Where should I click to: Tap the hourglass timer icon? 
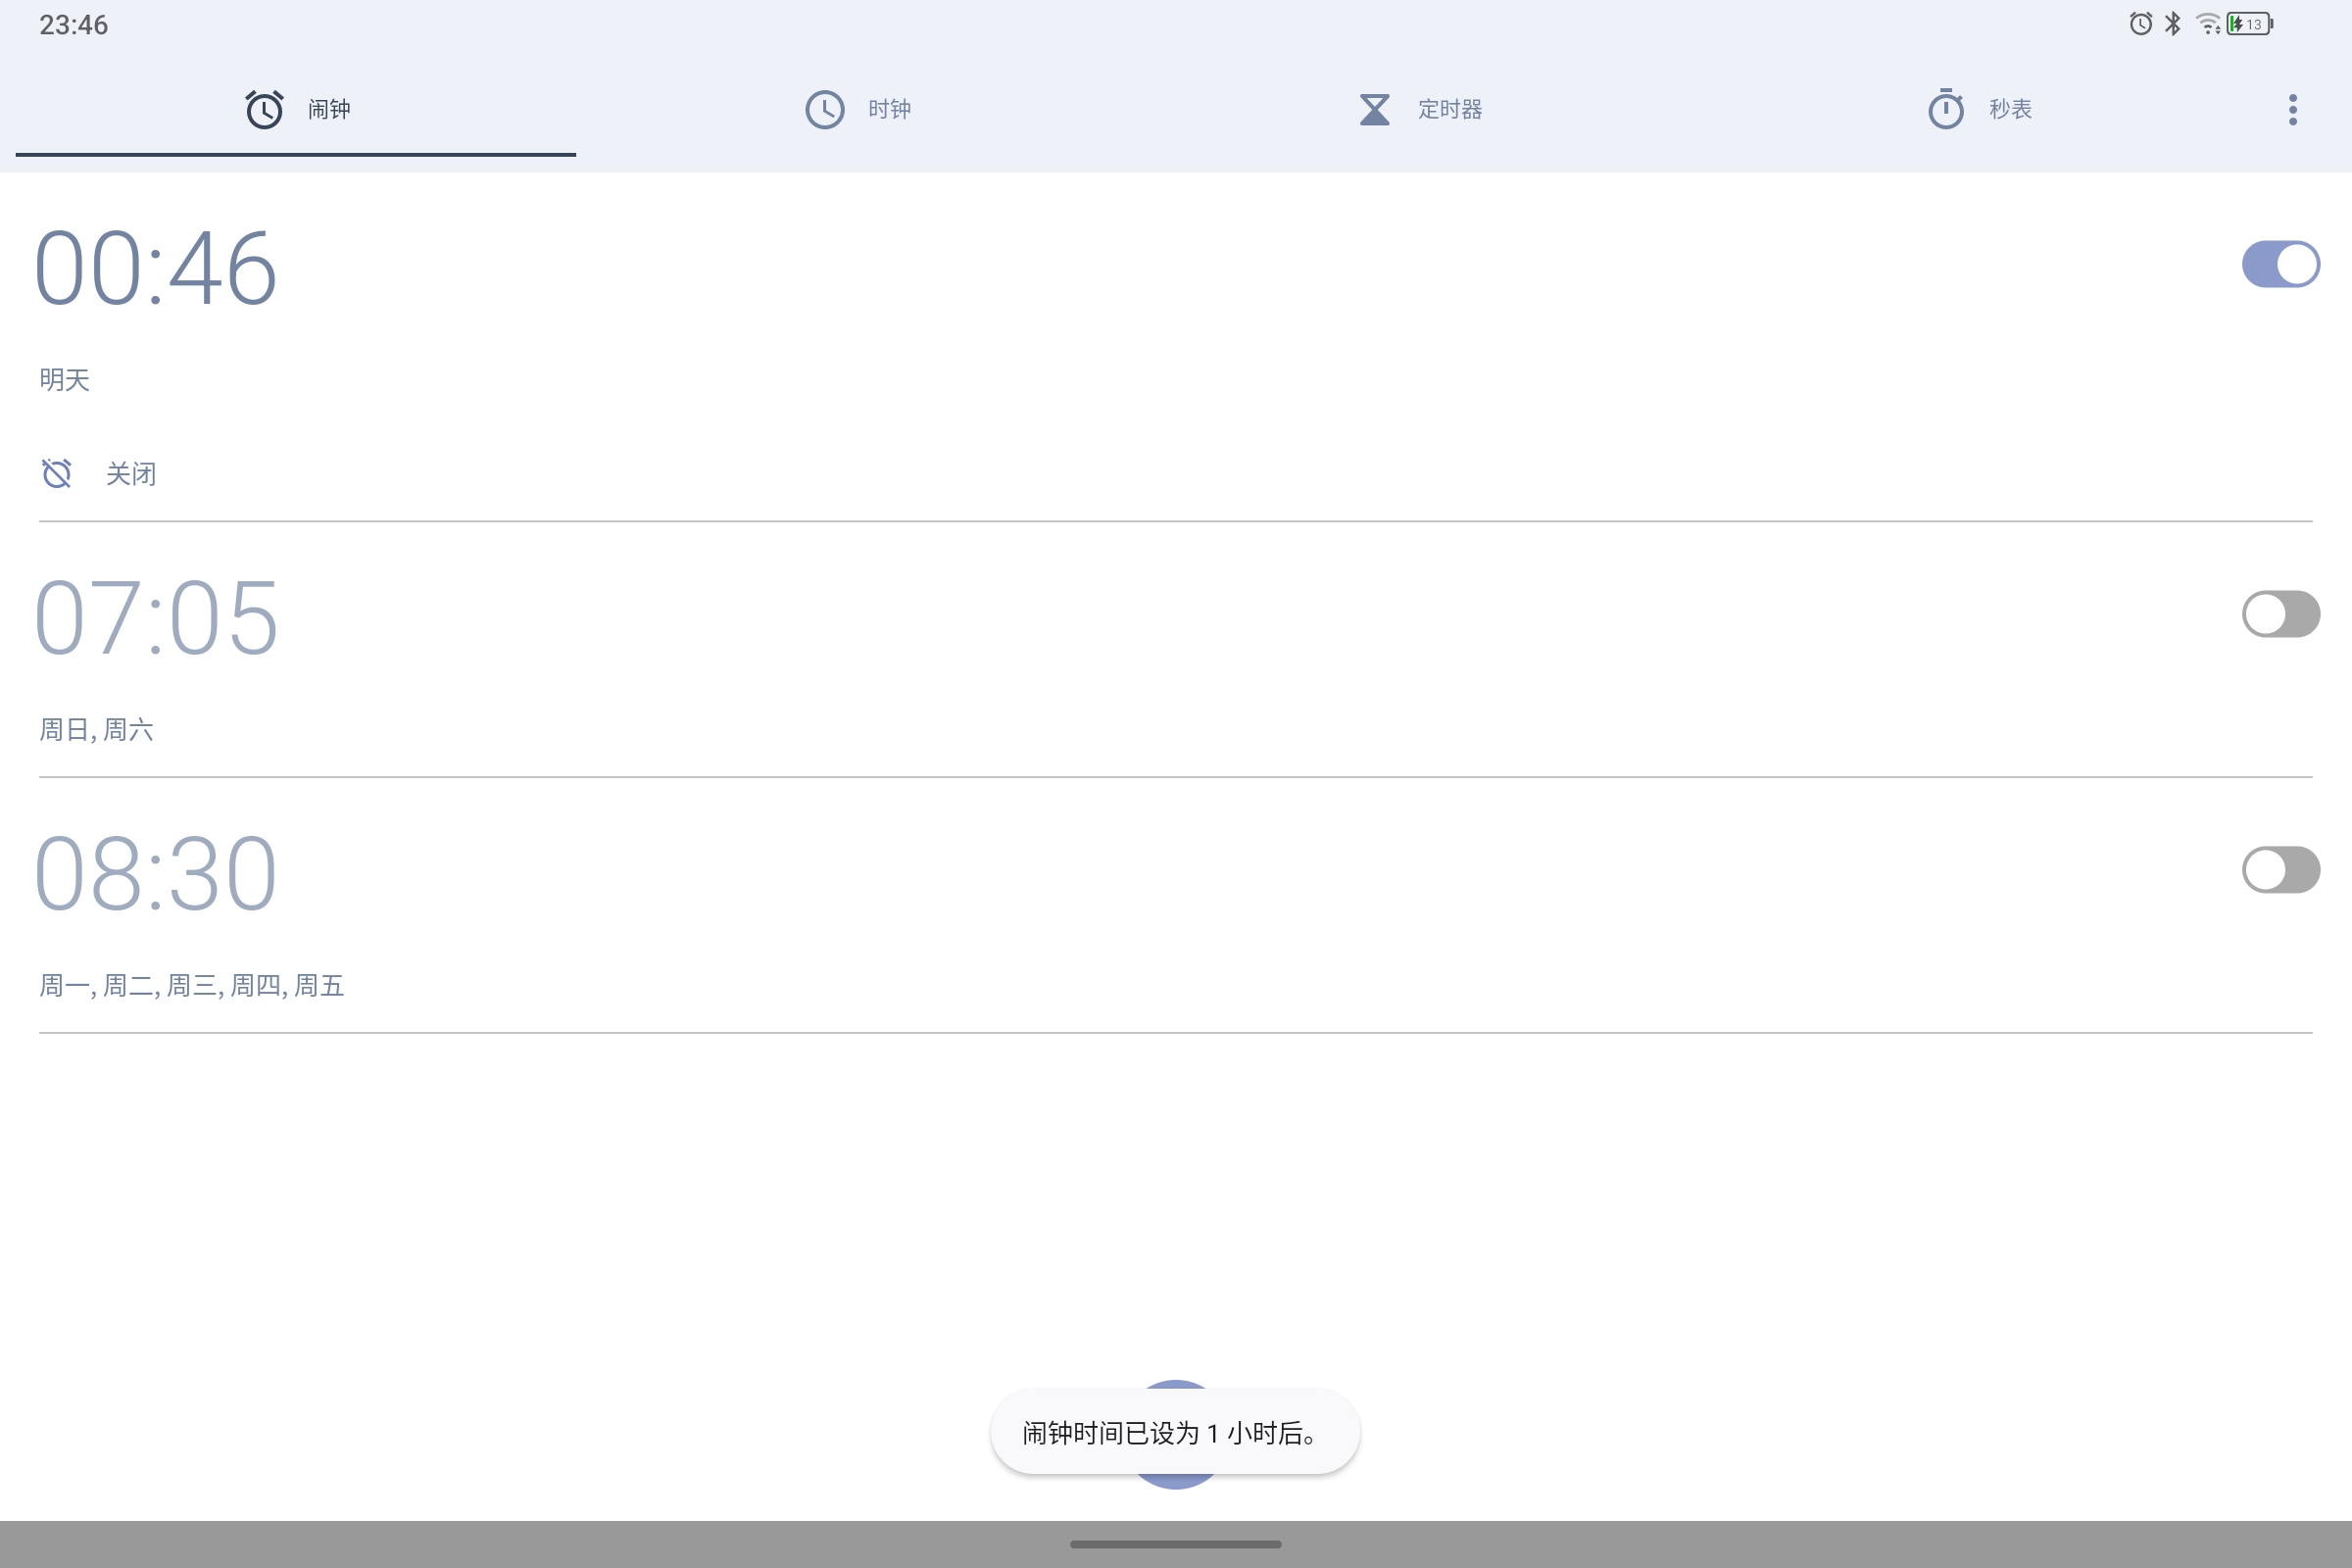click(1374, 109)
